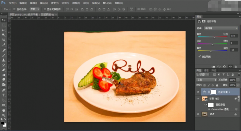The image size is (241, 131).
Task: Select the Crop tool
Action: [3, 40]
